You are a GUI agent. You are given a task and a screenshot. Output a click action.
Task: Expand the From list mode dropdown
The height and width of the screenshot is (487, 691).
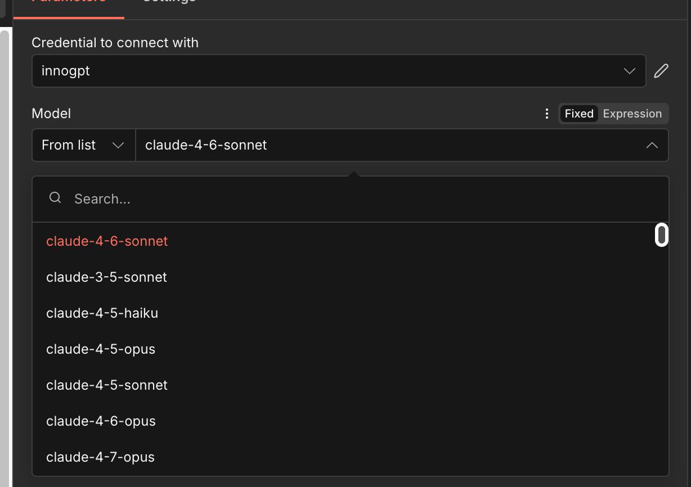(83, 145)
